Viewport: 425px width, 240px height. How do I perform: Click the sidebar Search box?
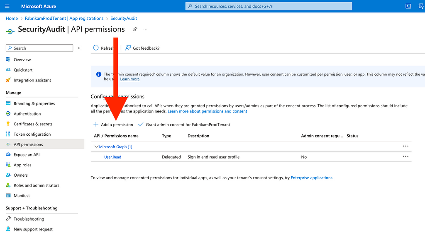39,48
